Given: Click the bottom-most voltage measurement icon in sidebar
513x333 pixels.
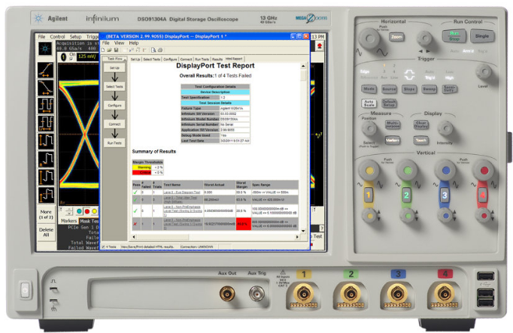Looking at the screenshot, I should [46, 195].
